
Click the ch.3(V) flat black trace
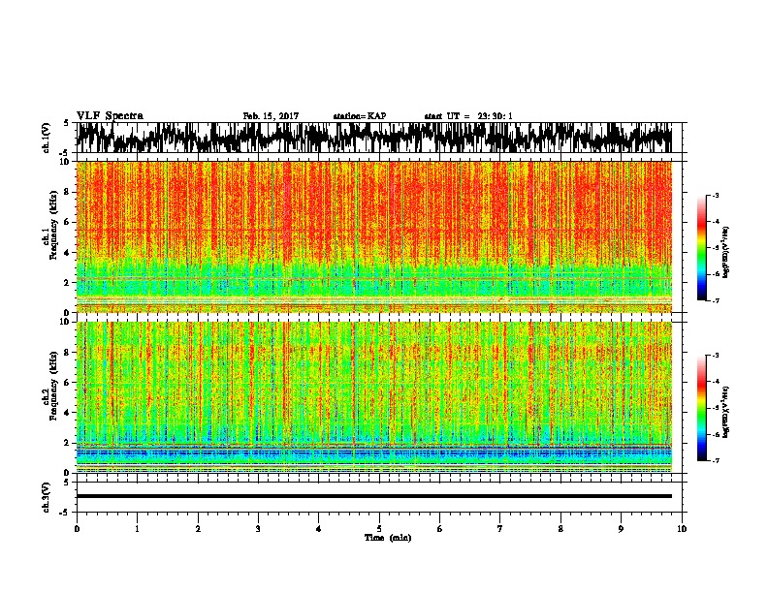point(374,496)
